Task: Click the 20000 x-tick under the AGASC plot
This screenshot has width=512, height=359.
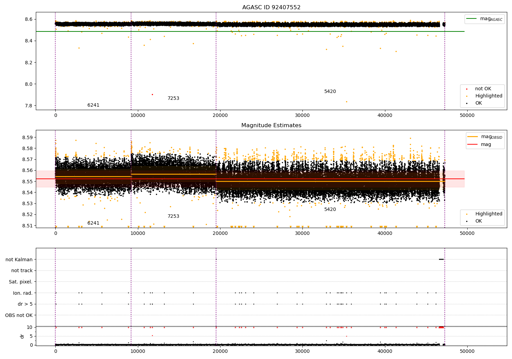Action: point(220,116)
